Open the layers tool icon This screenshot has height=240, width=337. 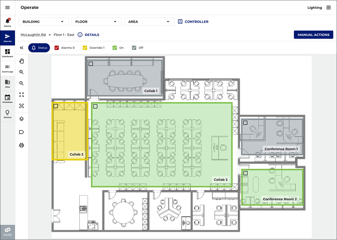22,119
